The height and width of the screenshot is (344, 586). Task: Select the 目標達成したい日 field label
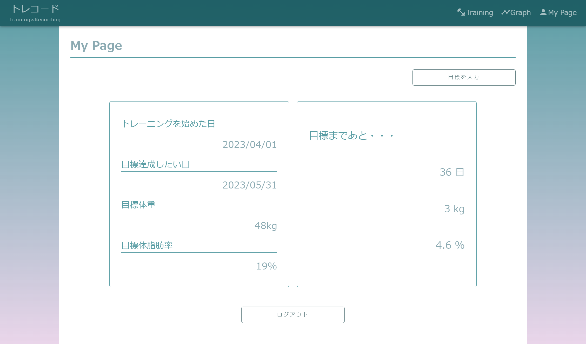point(156,164)
